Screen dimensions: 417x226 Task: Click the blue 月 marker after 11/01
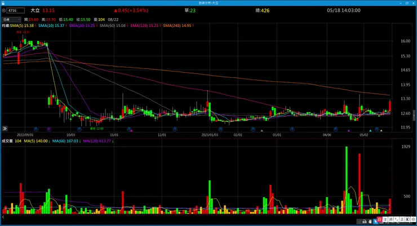129,129
